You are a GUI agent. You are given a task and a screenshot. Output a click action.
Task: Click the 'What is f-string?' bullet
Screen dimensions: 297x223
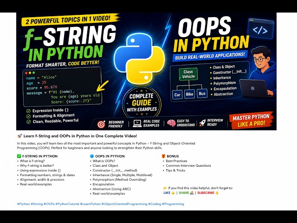(32, 161)
